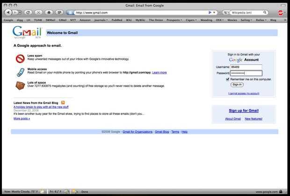The height and width of the screenshot is (196, 290).
Task: Open the New features! link
Action: [x=254, y=119]
